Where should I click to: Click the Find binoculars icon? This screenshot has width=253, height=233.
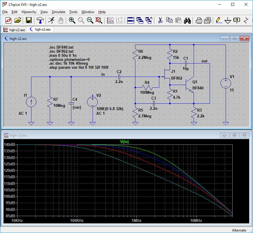(x=187, y=20)
